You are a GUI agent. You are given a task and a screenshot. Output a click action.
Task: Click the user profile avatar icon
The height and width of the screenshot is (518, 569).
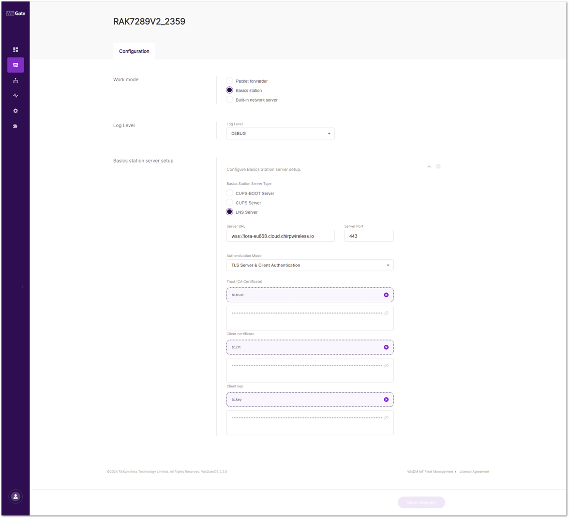(15, 496)
